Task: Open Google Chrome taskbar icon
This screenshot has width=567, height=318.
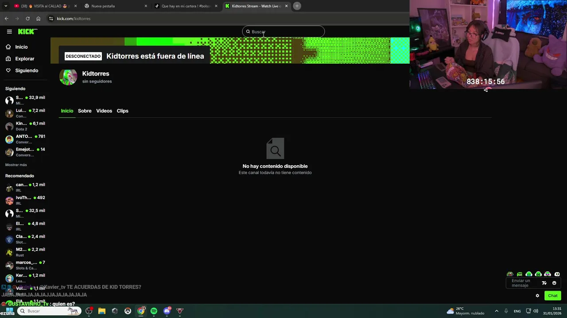Action: click(x=141, y=311)
